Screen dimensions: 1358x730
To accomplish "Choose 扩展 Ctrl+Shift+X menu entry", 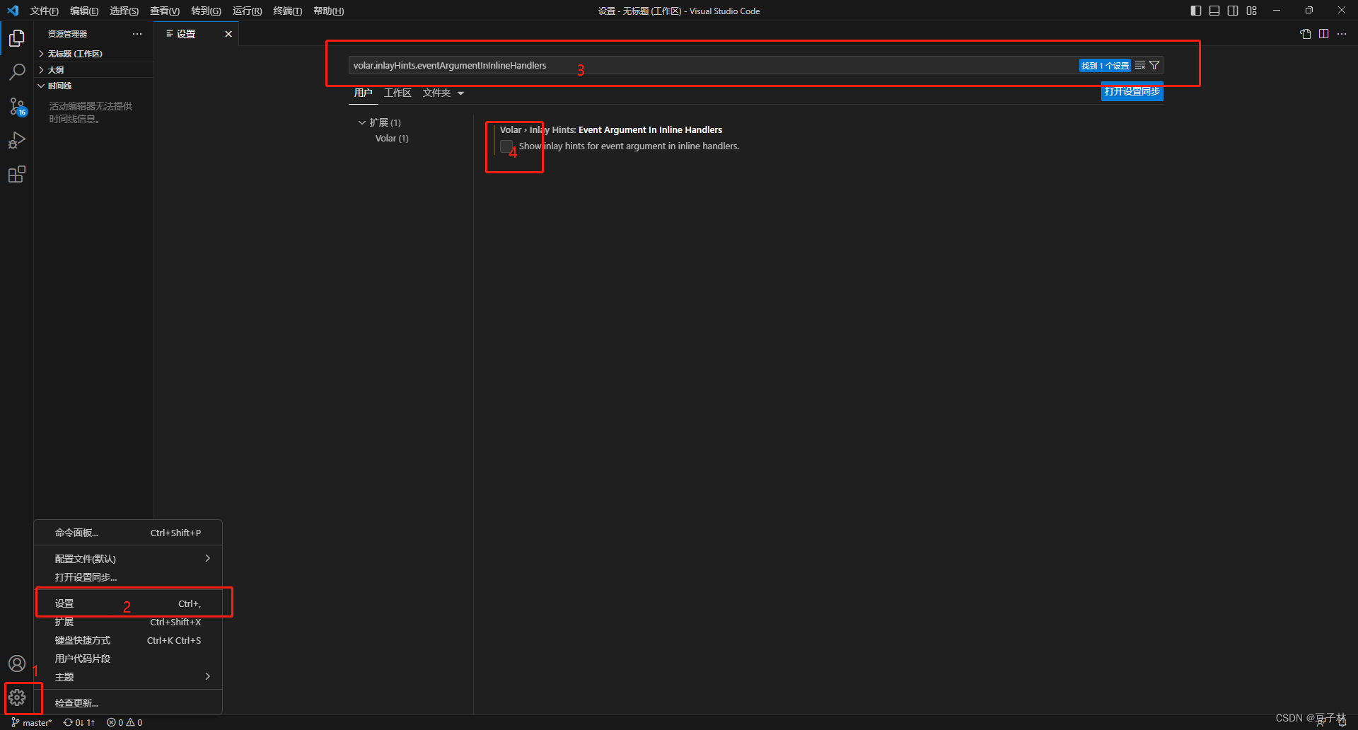I will coord(128,622).
